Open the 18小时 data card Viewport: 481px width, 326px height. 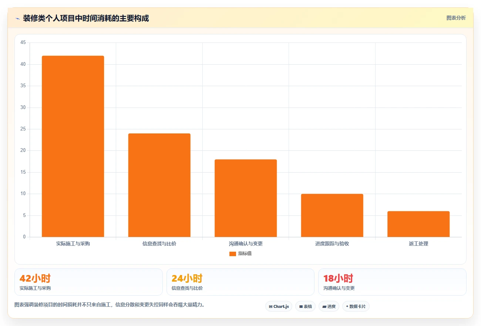point(392,282)
